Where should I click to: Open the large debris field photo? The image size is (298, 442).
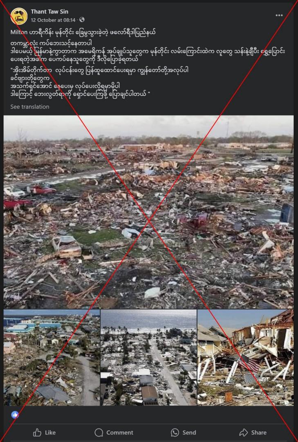(x=149, y=212)
